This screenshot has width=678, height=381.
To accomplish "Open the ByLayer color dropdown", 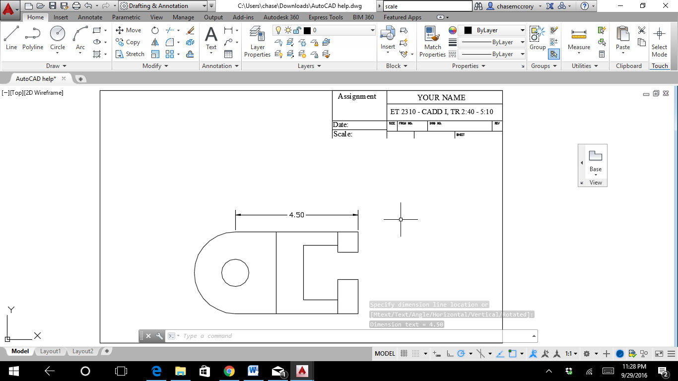I will (521, 30).
